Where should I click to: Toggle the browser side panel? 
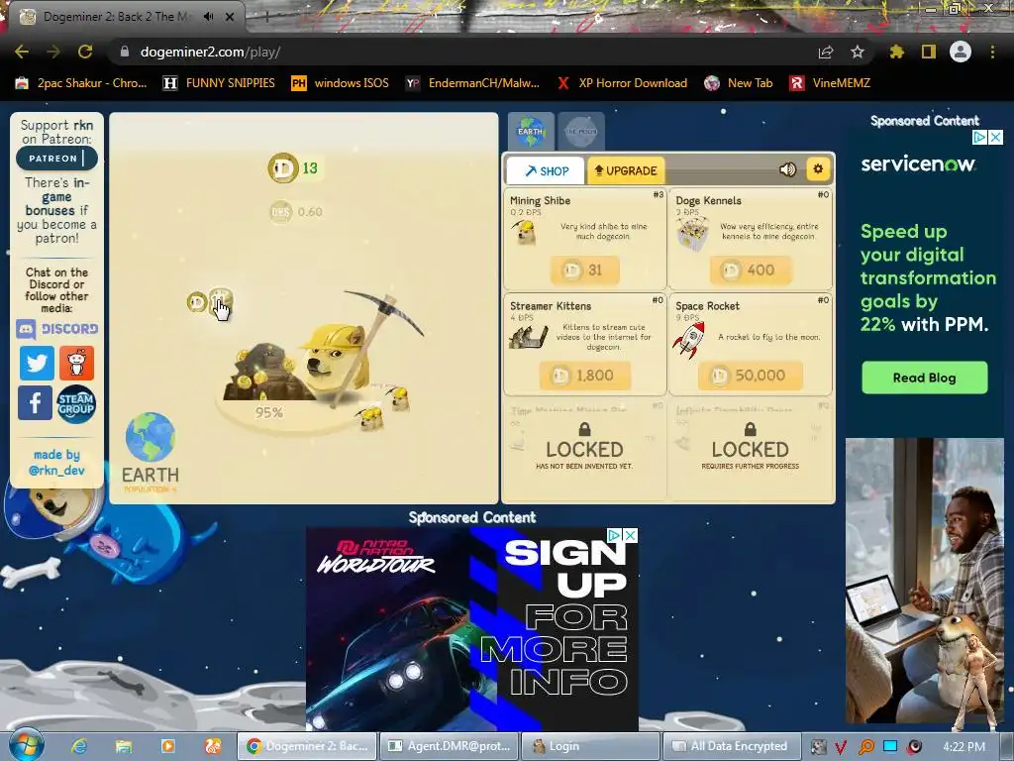(x=929, y=52)
